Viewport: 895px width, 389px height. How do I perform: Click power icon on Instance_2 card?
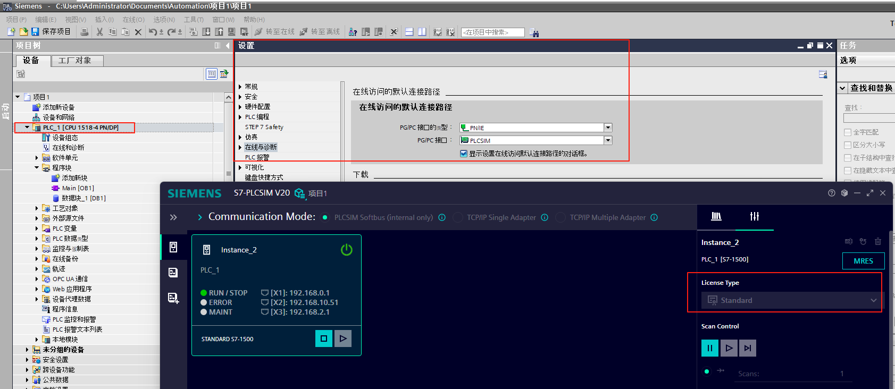tap(347, 250)
